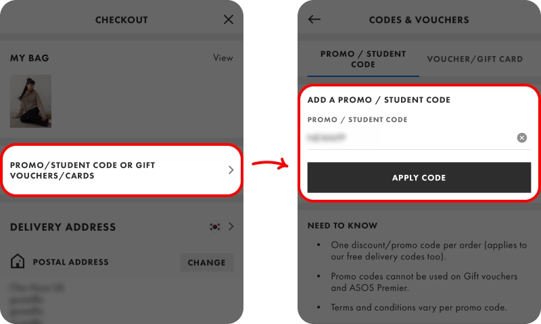Screen dimensions: 541x324
Task: Click the postal address house icon
Action: (18, 262)
